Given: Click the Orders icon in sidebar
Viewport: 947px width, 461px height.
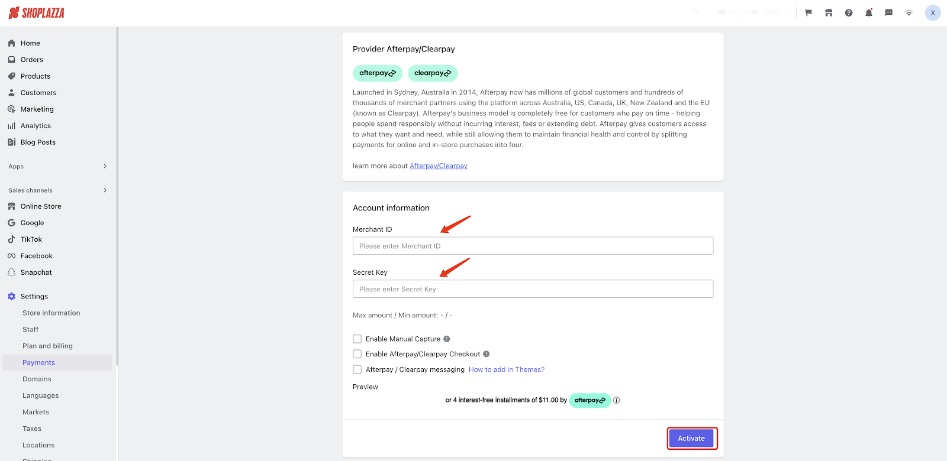Looking at the screenshot, I should point(11,60).
